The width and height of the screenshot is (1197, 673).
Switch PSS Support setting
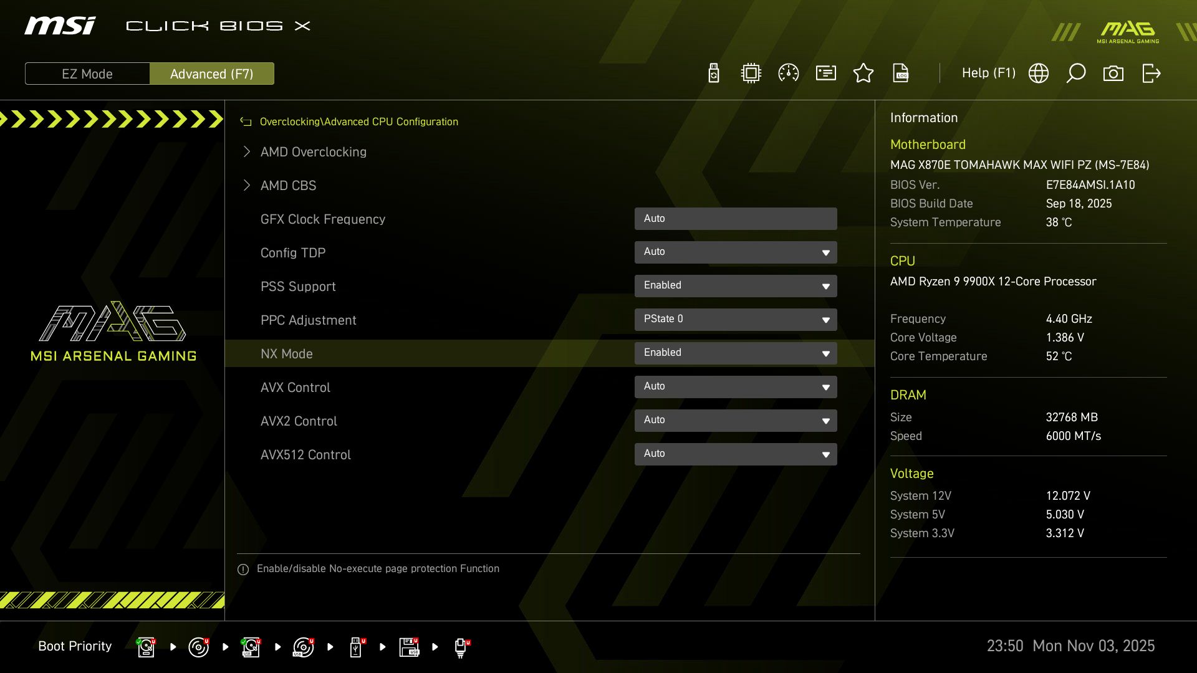click(736, 285)
